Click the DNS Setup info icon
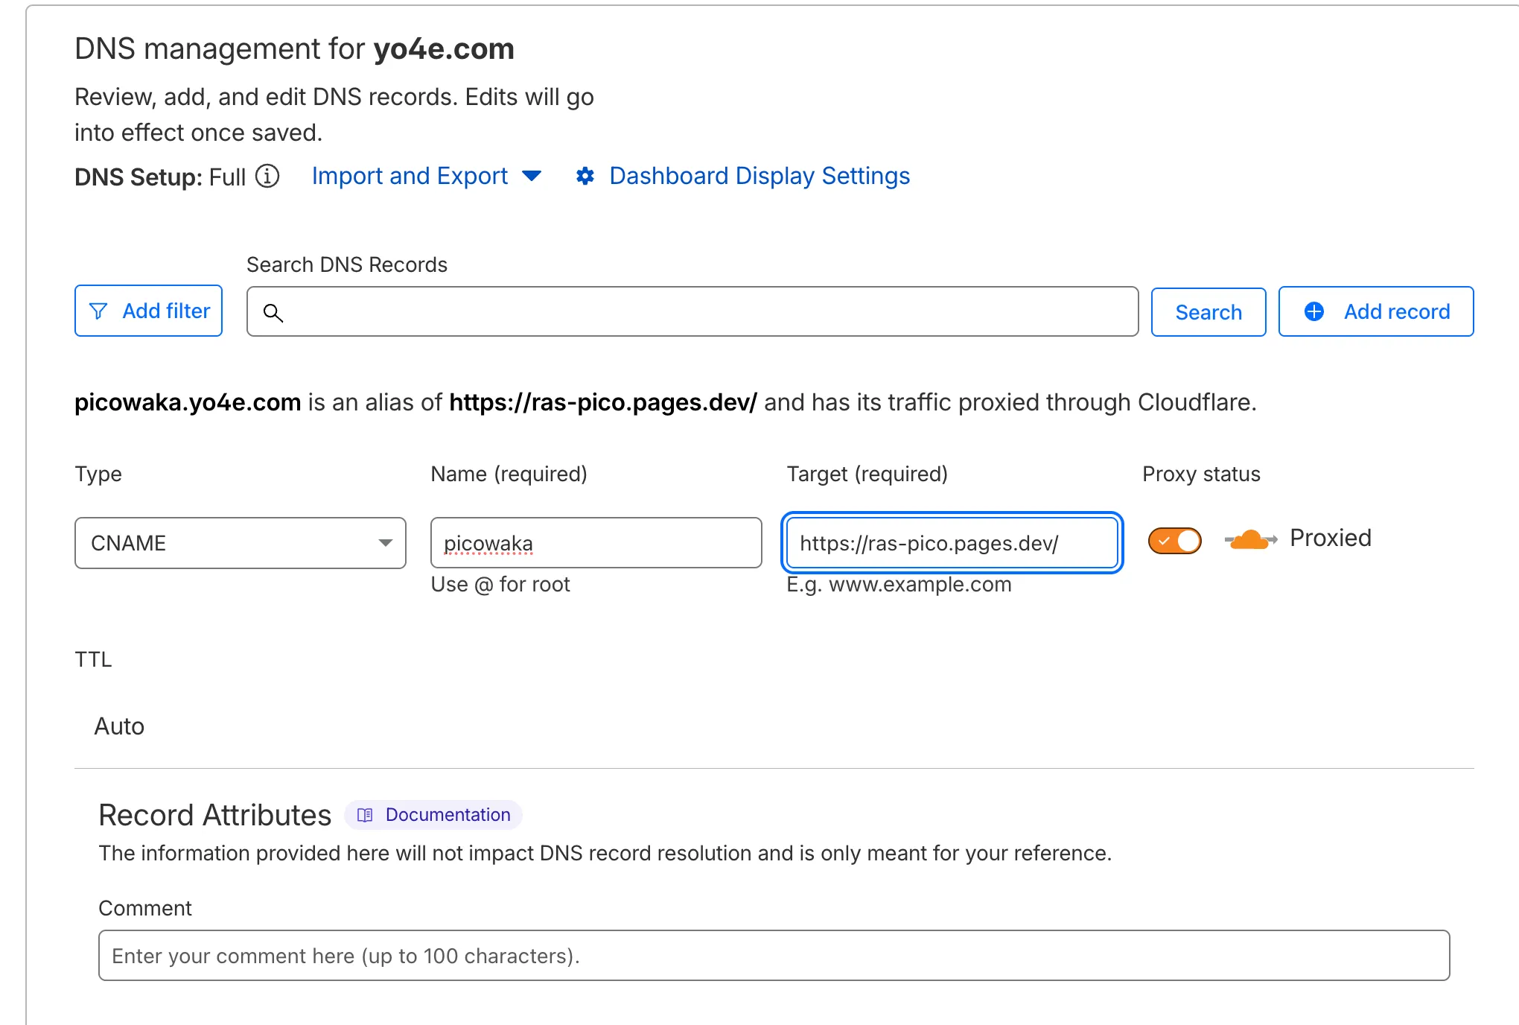 (267, 177)
